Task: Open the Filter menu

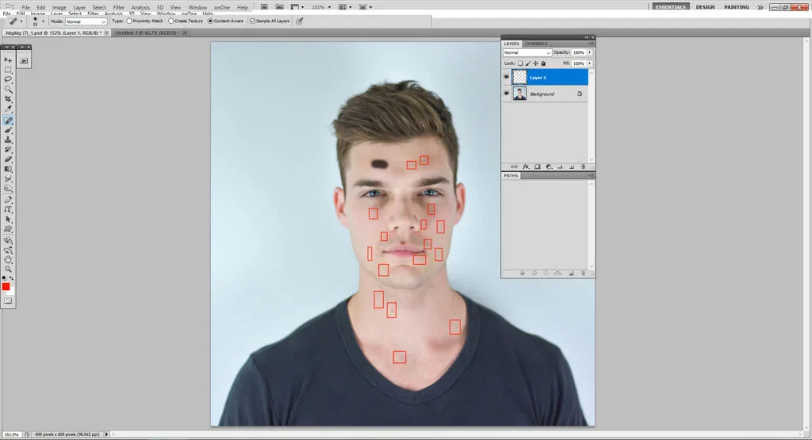Action: (x=118, y=7)
